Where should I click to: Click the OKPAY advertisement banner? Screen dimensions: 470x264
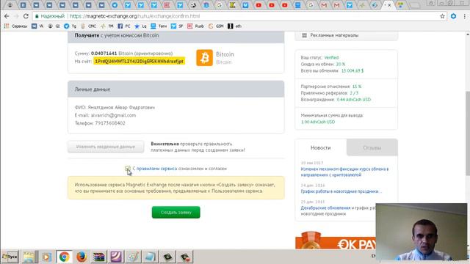tap(336, 241)
